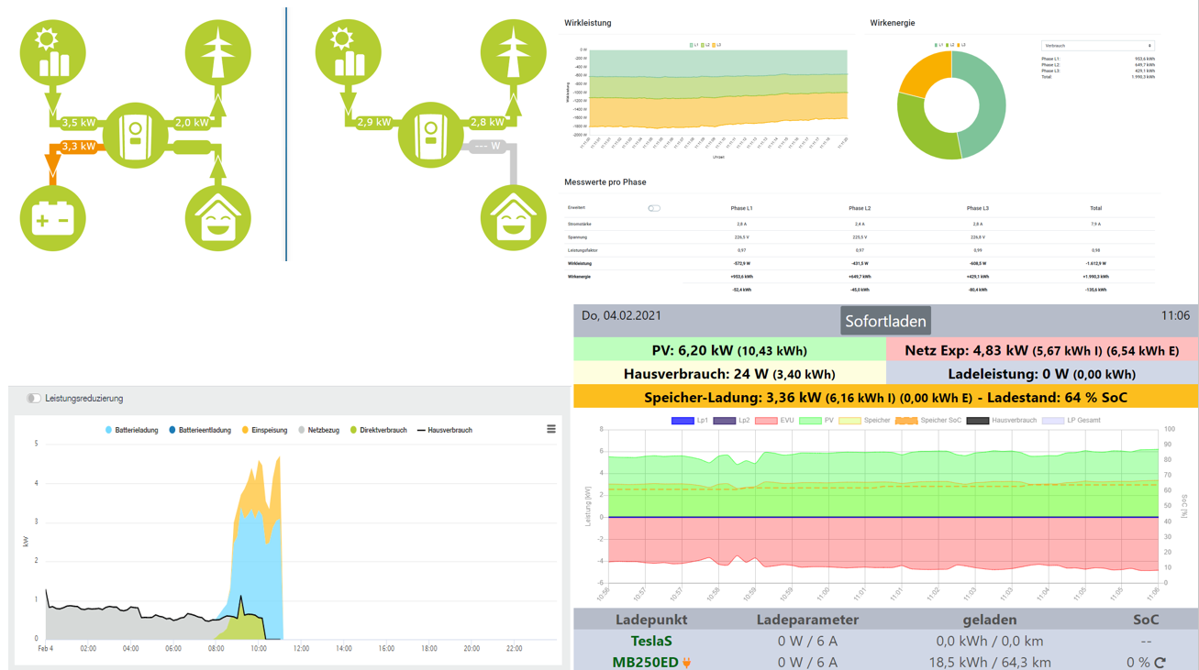Click the date Do, 04.02.2021
Viewport: 1199px width, 670px height.
(x=621, y=316)
